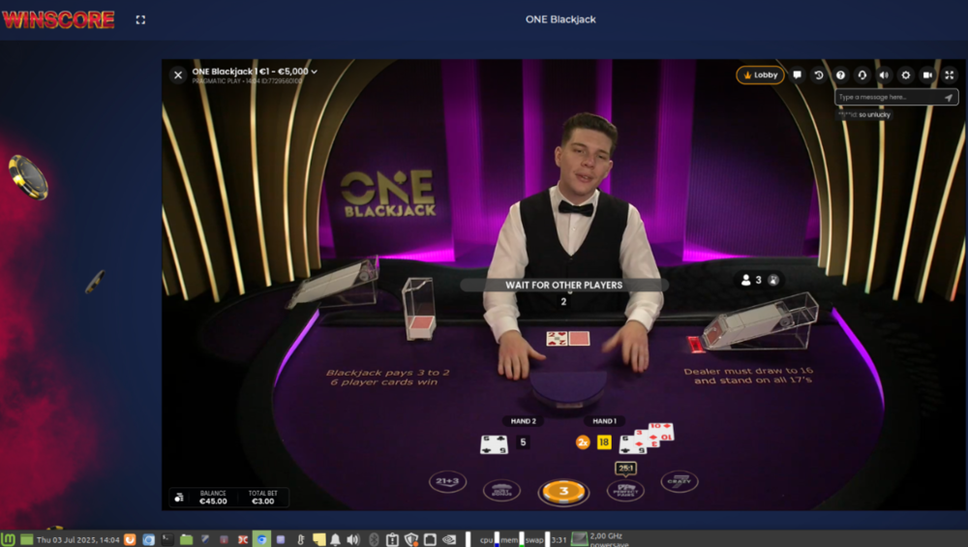Image resolution: width=968 pixels, height=547 pixels.
Task: Click the yellow 18 hand total
Action: (604, 442)
